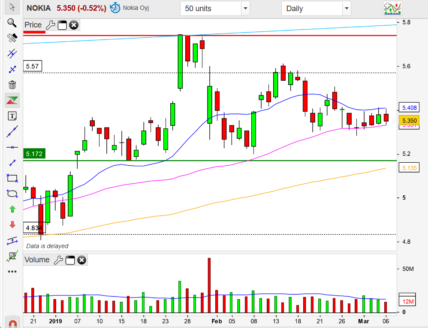Click the green 5.172 support level label

pos(34,154)
